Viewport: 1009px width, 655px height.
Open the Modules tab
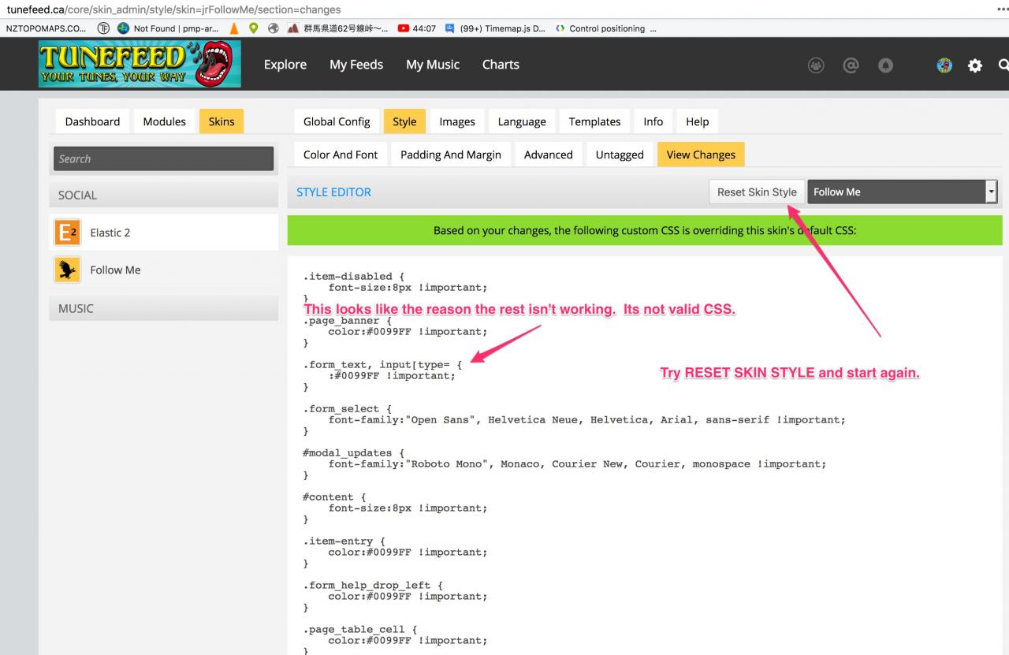(165, 121)
